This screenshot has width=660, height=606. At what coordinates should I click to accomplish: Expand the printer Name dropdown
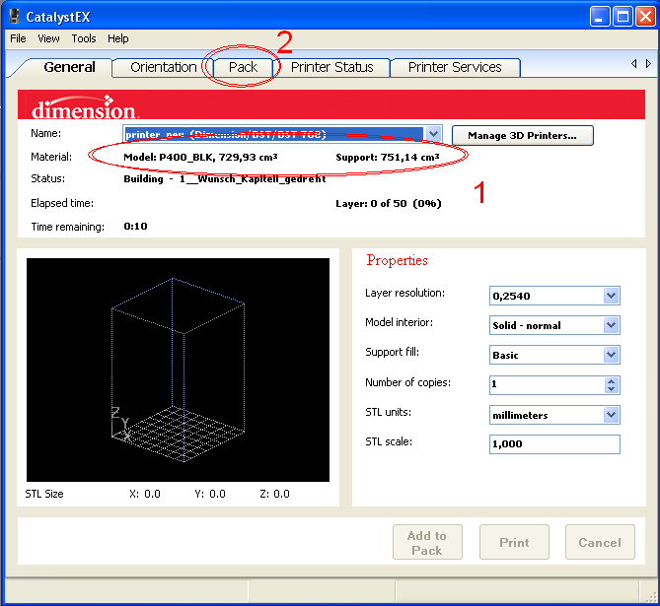tap(433, 134)
